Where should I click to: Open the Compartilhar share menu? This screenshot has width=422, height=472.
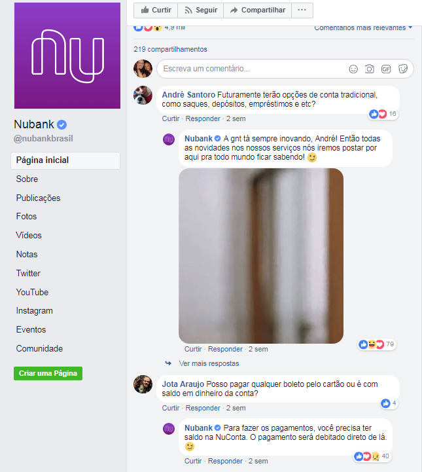click(258, 10)
